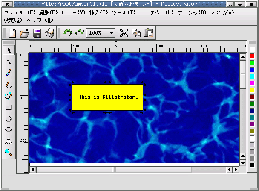This screenshot has height=191, width=259.
Task: Paste with the clipboard icon
Action: (x=148, y=32)
